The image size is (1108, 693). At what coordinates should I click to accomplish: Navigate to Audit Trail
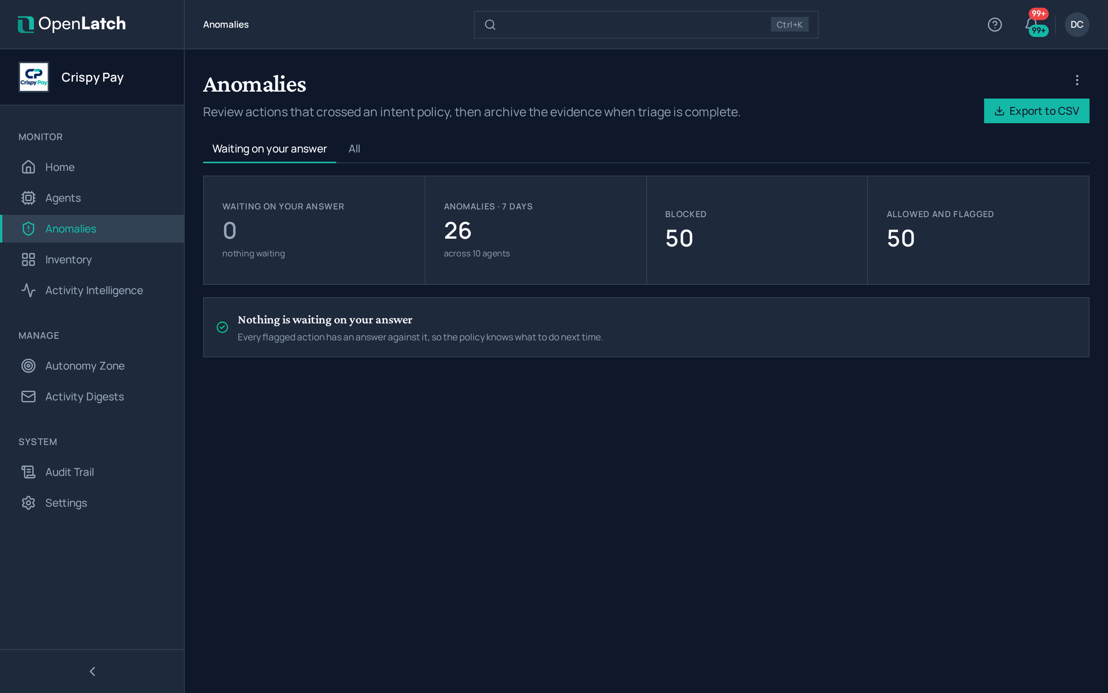pyautogui.click(x=92, y=472)
